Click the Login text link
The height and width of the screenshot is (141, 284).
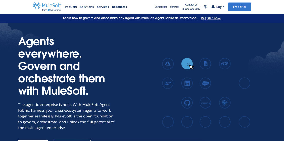click(x=220, y=7)
